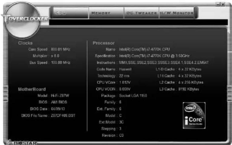Click L1-D Cache value 4 x 32 KBytes
This screenshot has height=145, width=232.
click(x=190, y=69)
